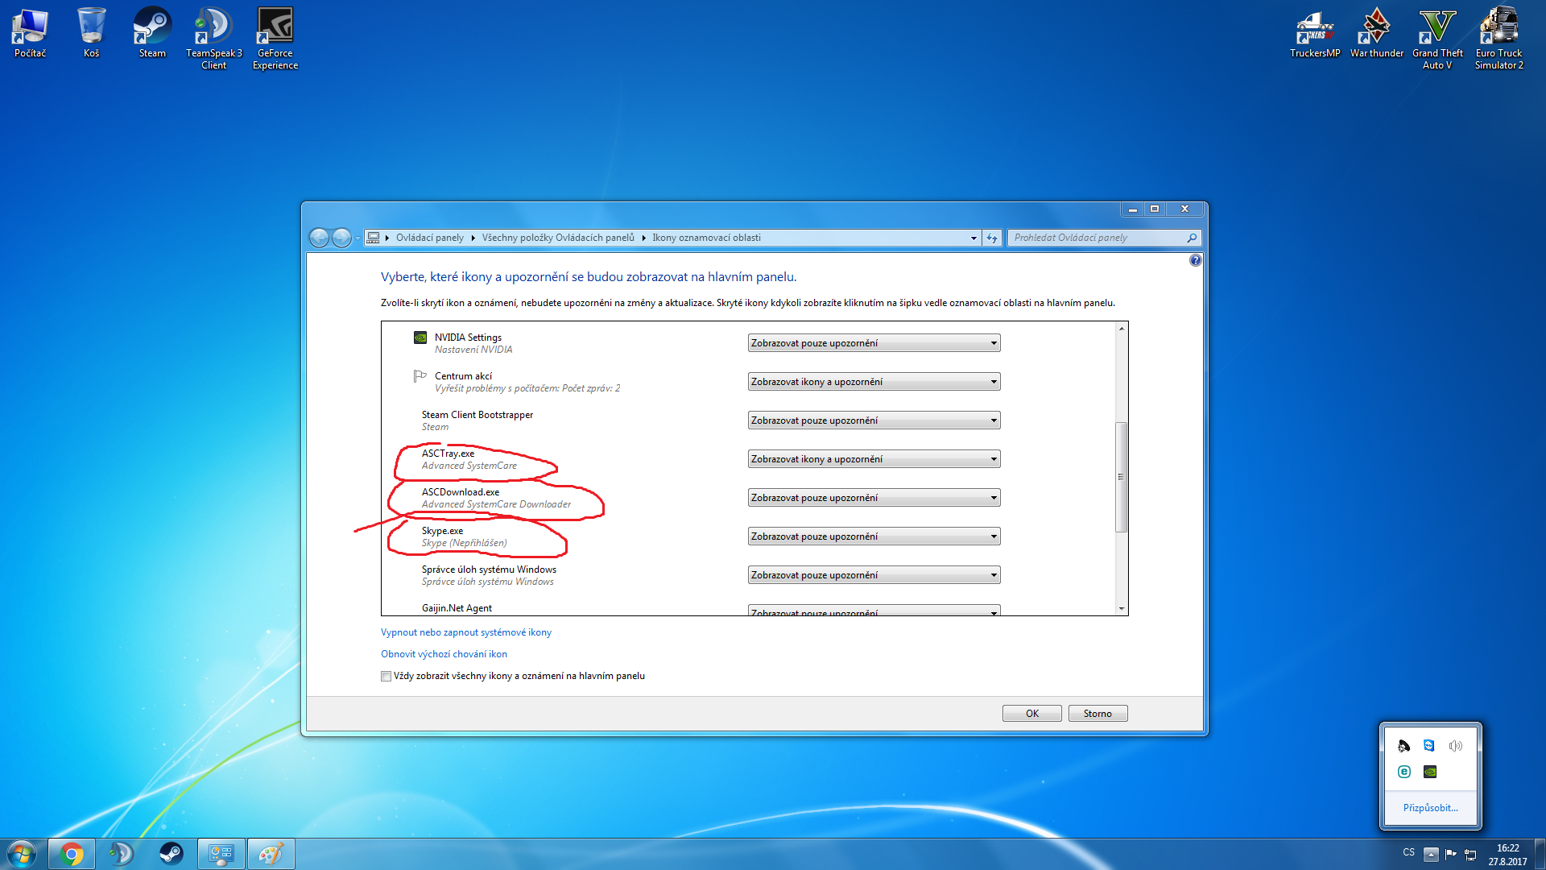Click the Prohledat Ovládací panely search field
This screenshot has width=1546, height=870.
[x=1097, y=238]
